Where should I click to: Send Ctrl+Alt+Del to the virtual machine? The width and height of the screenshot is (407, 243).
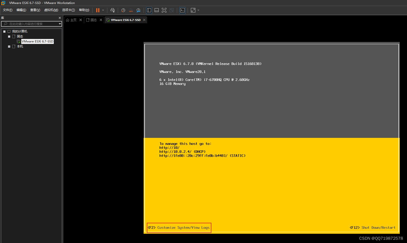tap(113, 10)
